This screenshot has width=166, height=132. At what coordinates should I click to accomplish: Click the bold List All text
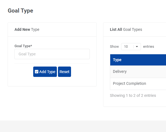116,29
